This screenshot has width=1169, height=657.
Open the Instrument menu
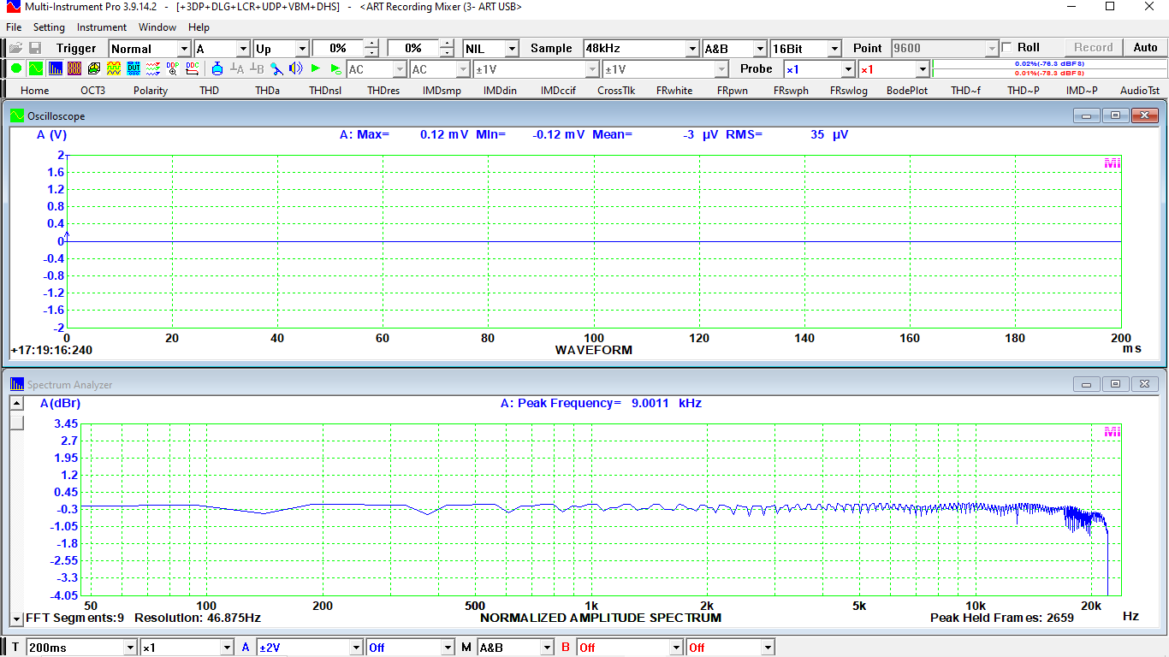101,27
